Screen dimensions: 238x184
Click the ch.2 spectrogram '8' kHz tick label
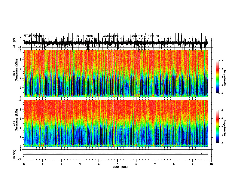pyautogui.click(x=21, y=109)
